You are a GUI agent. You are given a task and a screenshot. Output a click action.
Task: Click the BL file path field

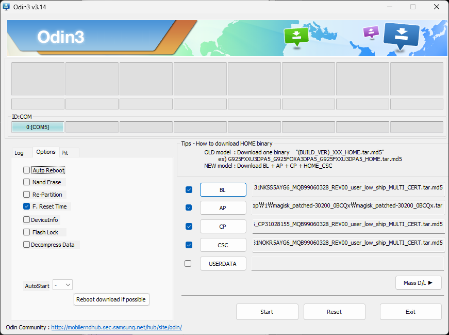[x=348, y=189]
